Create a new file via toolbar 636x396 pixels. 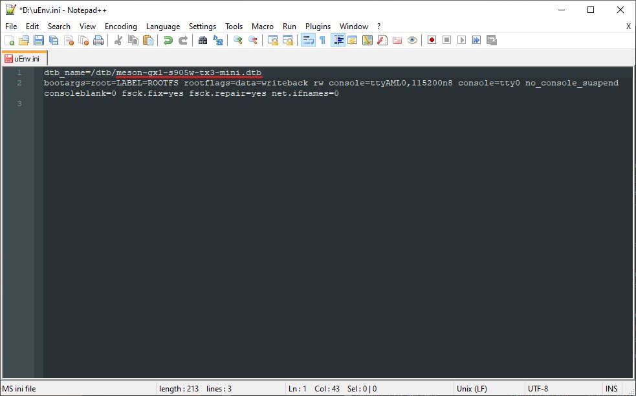(x=9, y=40)
